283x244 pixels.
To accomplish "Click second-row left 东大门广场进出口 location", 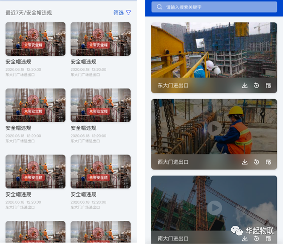I will pyautogui.click(x=20, y=141).
